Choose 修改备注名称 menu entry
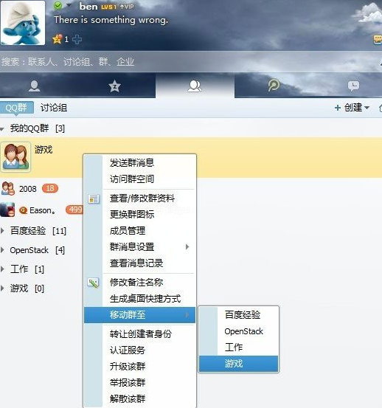 pos(139,283)
